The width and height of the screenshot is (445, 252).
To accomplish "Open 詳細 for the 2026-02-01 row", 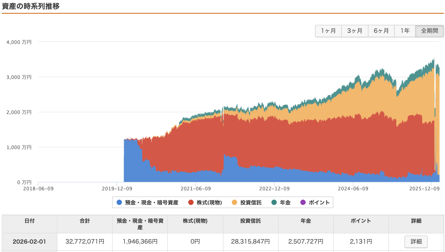I will 416,242.
